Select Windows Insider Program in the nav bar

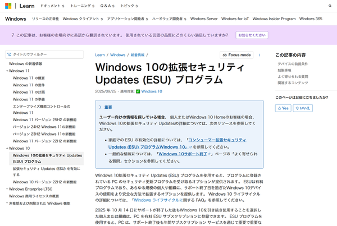pyautogui.click(x=274, y=19)
